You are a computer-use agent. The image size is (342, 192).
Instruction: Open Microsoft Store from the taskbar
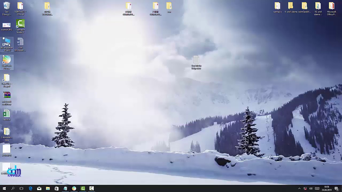click(56, 189)
